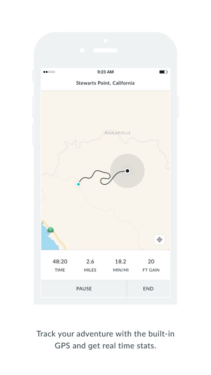This screenshot has height=375, width=211.
Task: End the tracked activity
Action: pyautogui.click(x=149, y=288)
